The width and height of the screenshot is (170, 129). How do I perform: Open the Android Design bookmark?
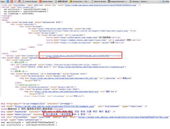pyautogui.click(x=30, y=2)
